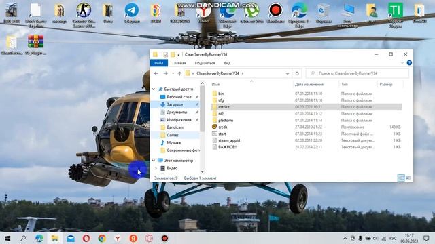Open recent locations dropdown arrow
Image resolution: width=435 pixels, height=244 pixels.
point(173,73)
